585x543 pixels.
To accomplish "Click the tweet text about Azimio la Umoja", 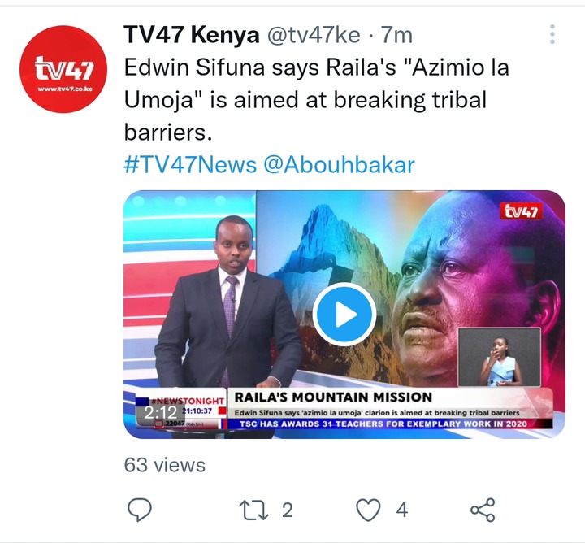I will point(316,100).
